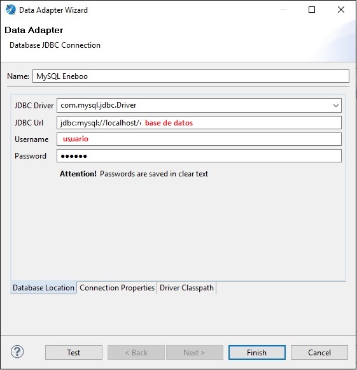Click the 'Data Adapter' heading
The height and width of the screenshot is (370, 357).
click(x=34, y=30)
